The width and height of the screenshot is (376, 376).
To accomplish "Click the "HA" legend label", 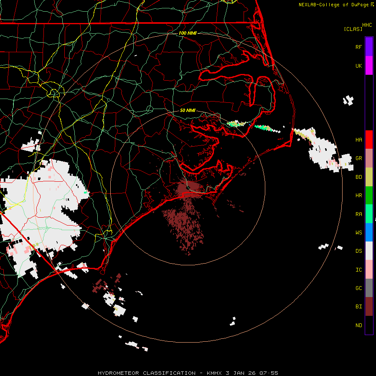I will click(358, 140).
